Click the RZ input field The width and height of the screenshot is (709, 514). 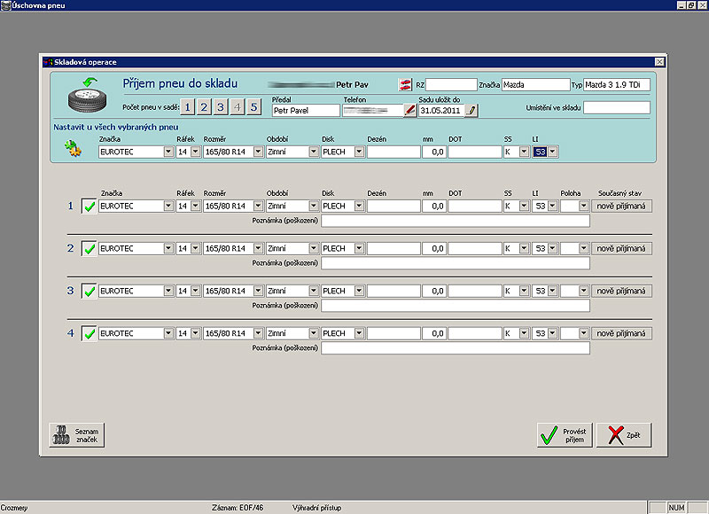(451, 84)
